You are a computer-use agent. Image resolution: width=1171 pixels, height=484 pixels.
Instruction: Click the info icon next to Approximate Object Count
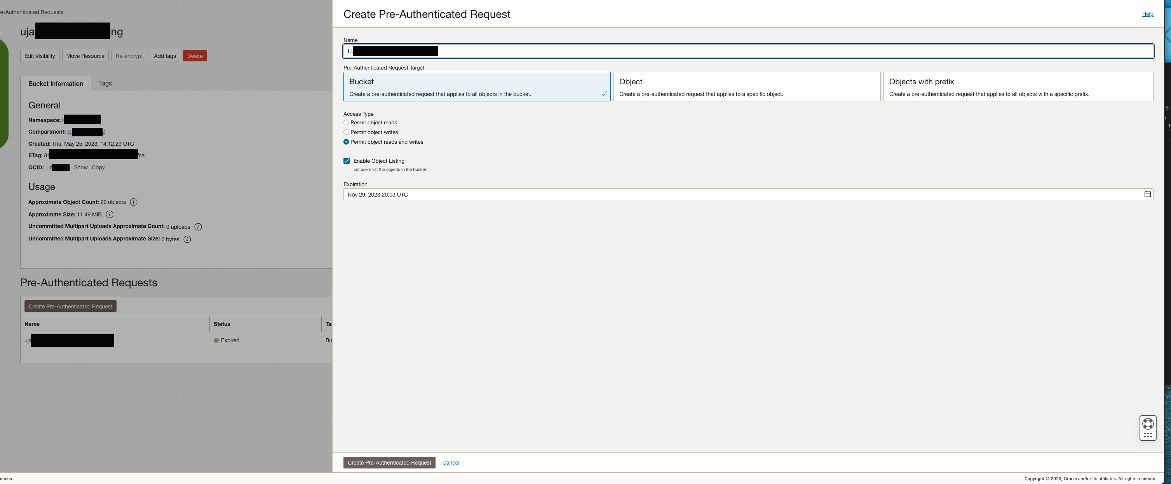point(134,202)
